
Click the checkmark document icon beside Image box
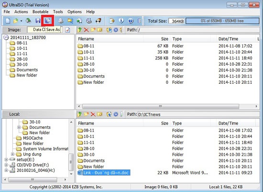(68, 30)
